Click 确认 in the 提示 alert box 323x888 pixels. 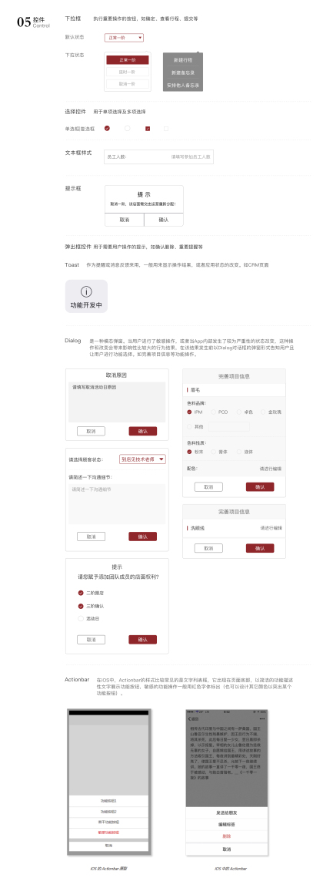164,220
